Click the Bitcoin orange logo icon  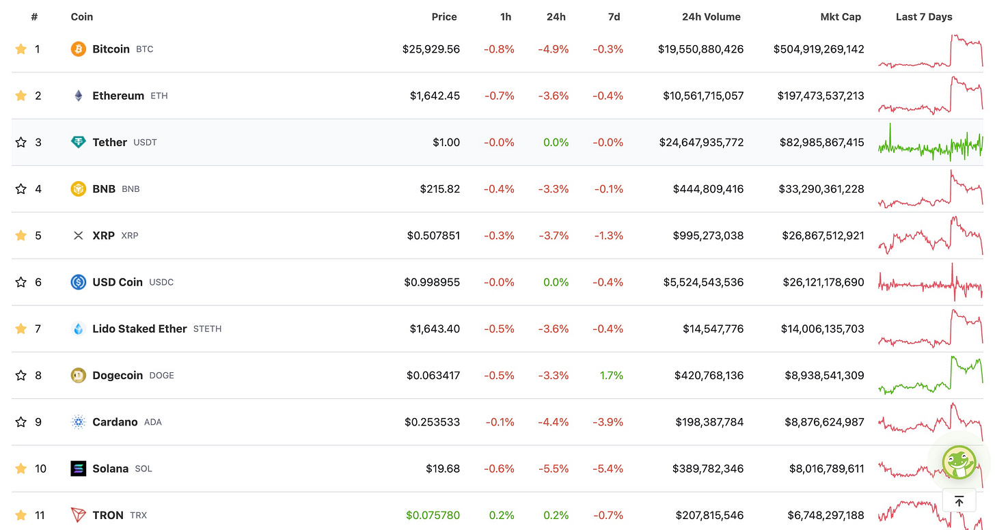[79, 49]
